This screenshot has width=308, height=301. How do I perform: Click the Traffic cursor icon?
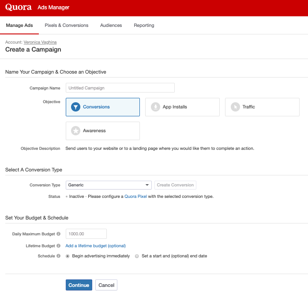[x=235, y=107]
